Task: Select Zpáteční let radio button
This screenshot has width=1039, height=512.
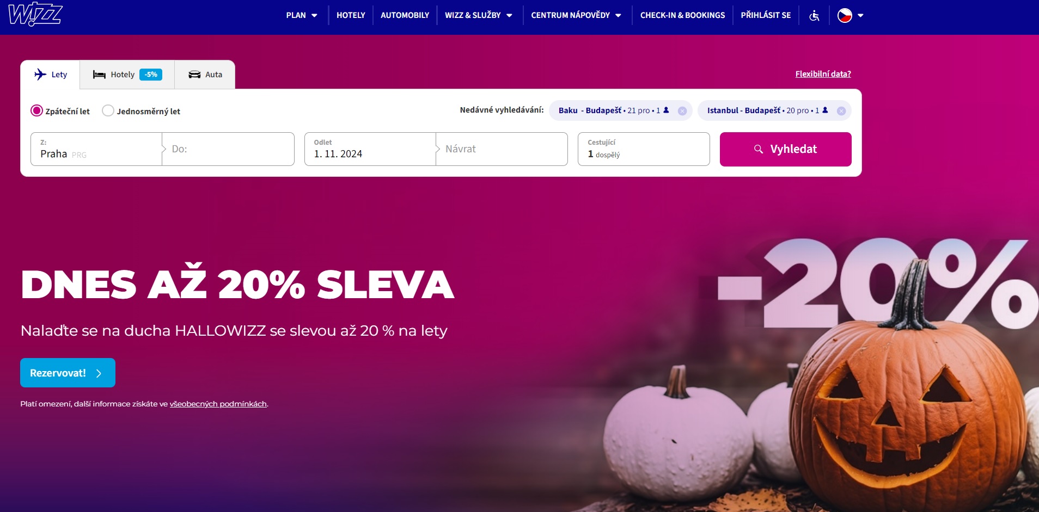Action: coord(36,111)
